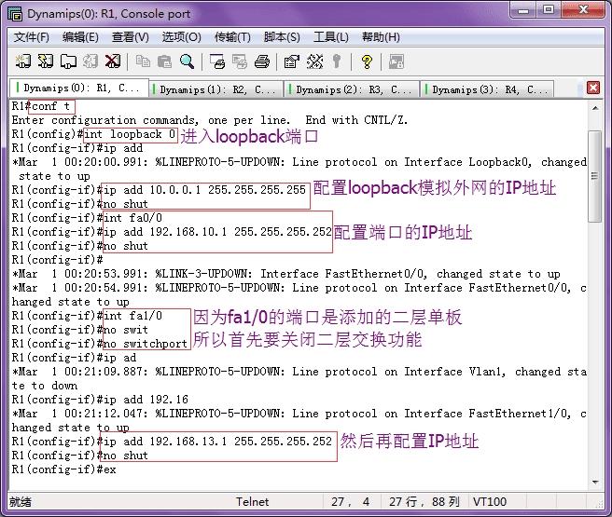Click the Connect toolbar icon

pos(22,61)
